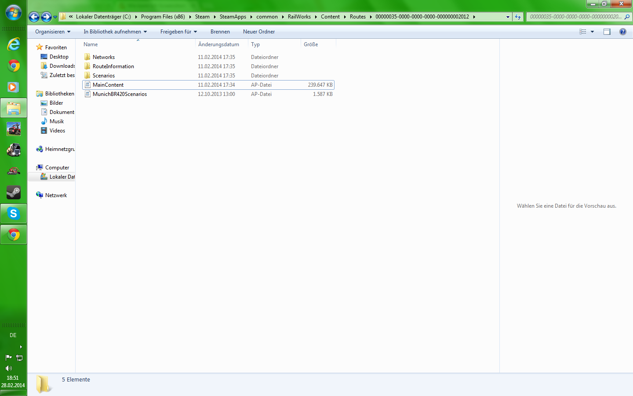This screenshot has width=633, height=396.
Task: Jump to RailWorks in the address path
Action: pos(299,17)
